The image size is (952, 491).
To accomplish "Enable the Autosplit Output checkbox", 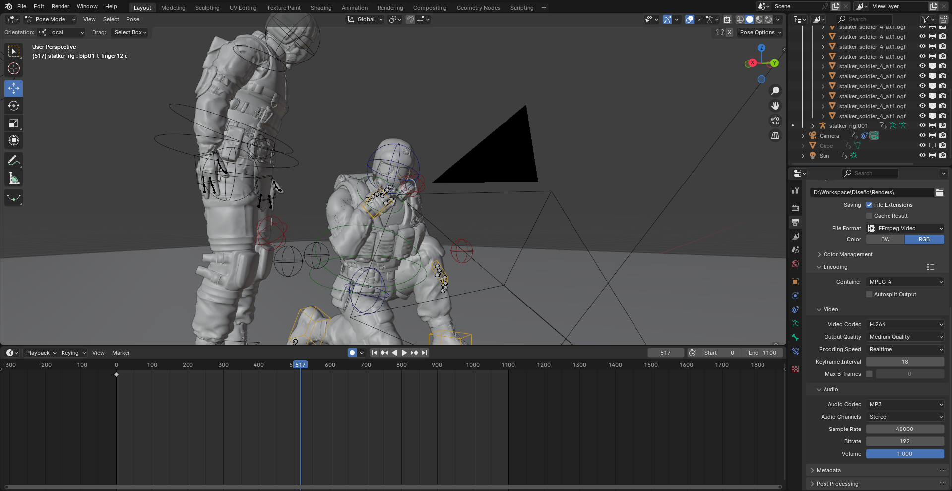I will coord(869,294).
